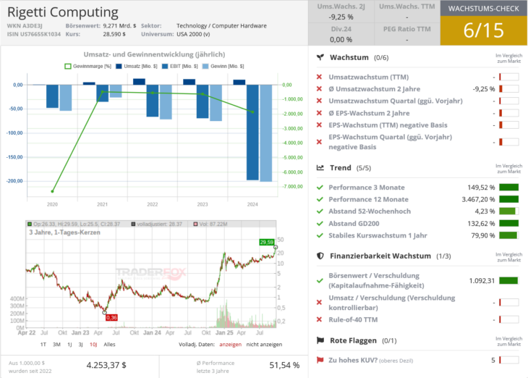The width and height of the screenshot is (528, 378).
Task: Click the Stabiles Kurswachstum 1 Jahr comparison bar
Action: pyautogui.click(x=508, y=235)
